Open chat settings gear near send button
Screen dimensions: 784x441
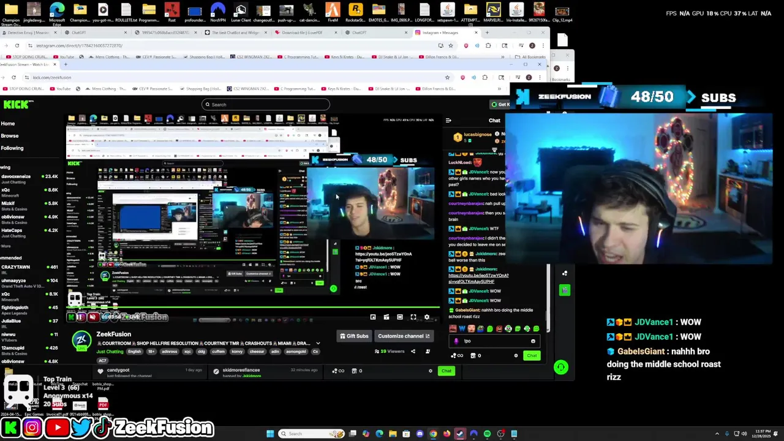pos(516,356)
